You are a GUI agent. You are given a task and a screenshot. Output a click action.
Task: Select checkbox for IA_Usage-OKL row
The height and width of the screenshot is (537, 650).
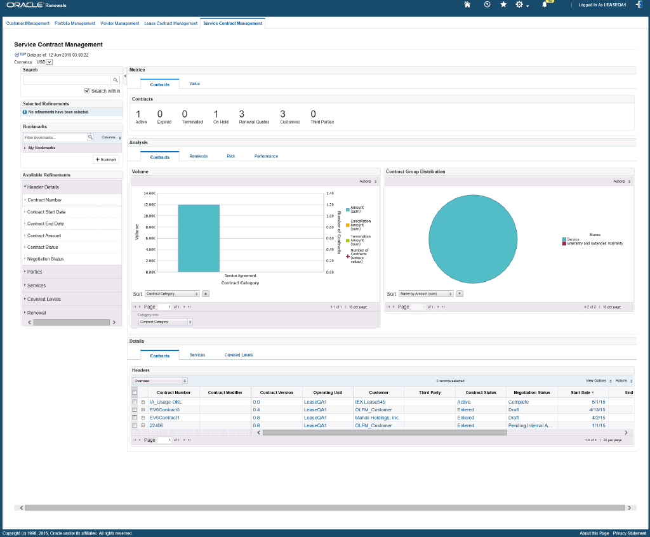pos(135,402)
